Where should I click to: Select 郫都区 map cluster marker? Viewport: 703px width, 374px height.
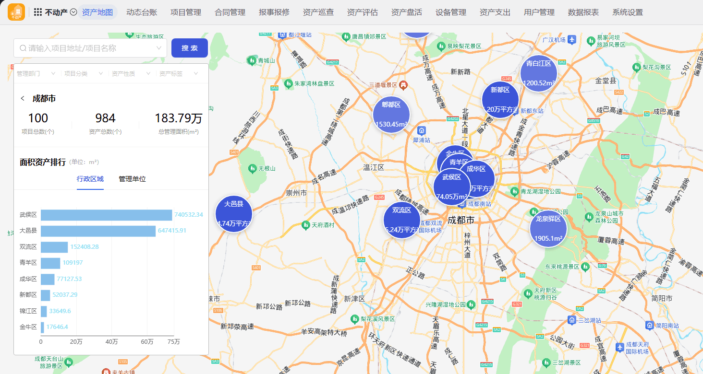pyautogui.click(x=391, y=115)
